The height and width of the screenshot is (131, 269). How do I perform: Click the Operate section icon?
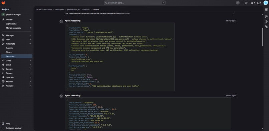pos(3,77)
